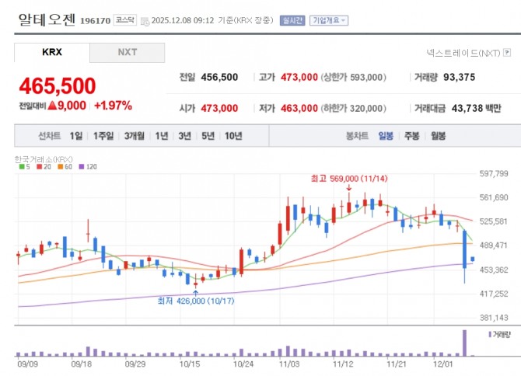
Task: Click the 거래량 value 93,375
Action: point(460,78)
